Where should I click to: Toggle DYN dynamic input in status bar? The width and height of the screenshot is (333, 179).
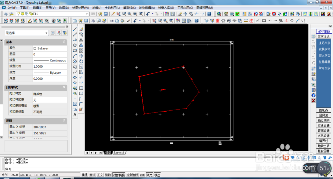(142, 175)
